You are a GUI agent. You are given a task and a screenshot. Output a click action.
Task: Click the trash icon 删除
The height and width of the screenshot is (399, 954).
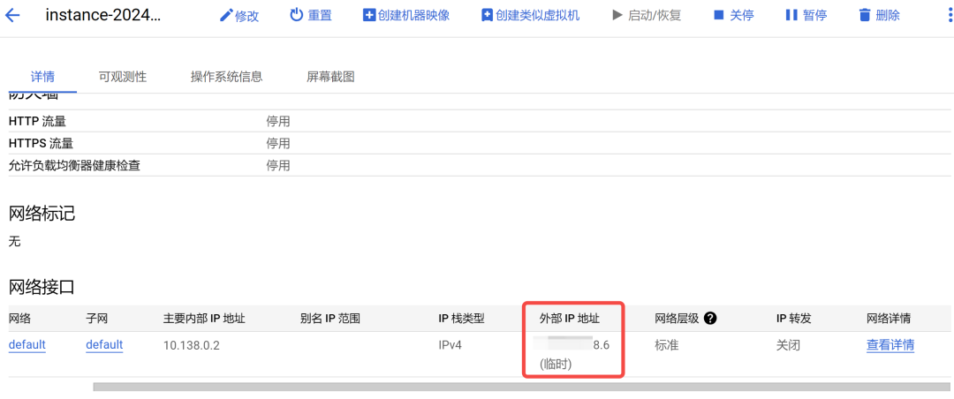[x=865, y=15]
